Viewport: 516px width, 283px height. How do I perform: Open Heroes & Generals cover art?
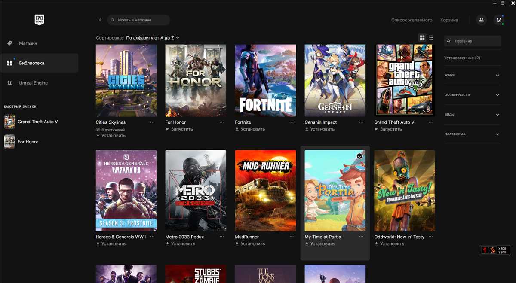pos(126,191)
